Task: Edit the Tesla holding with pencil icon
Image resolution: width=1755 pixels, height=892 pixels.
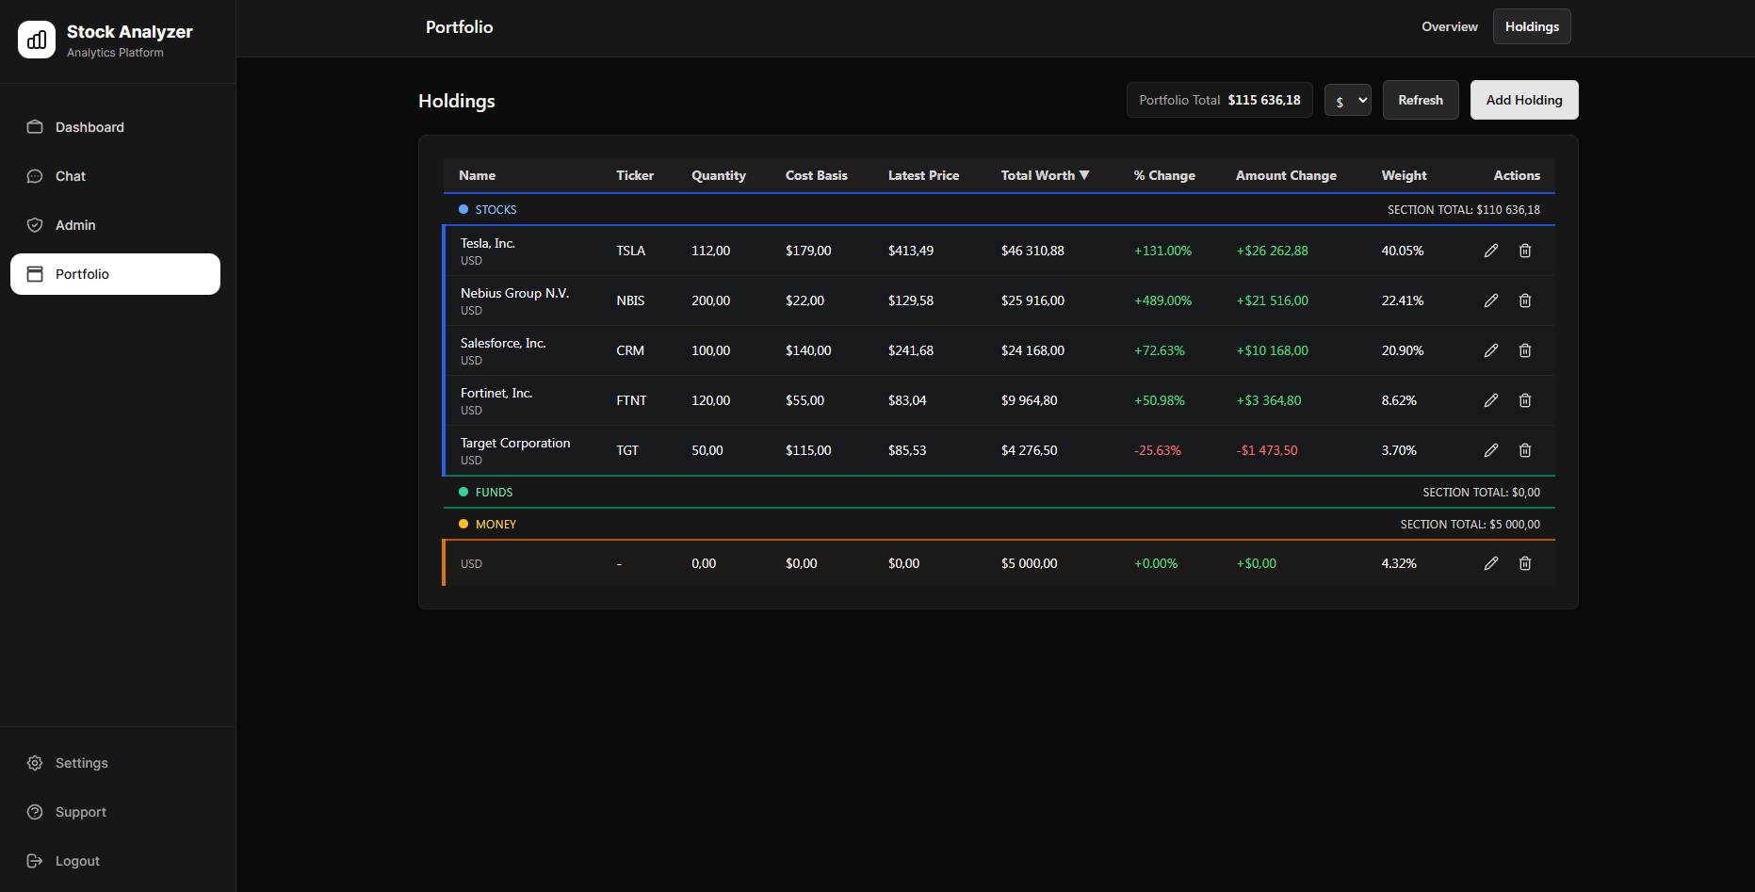Action: point(1491,251)
